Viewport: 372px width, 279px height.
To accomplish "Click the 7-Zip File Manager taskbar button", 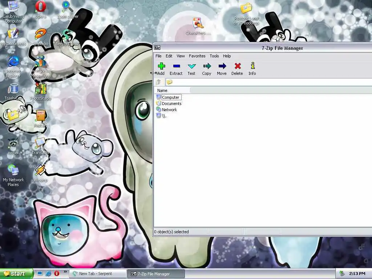I will [156, 274].
